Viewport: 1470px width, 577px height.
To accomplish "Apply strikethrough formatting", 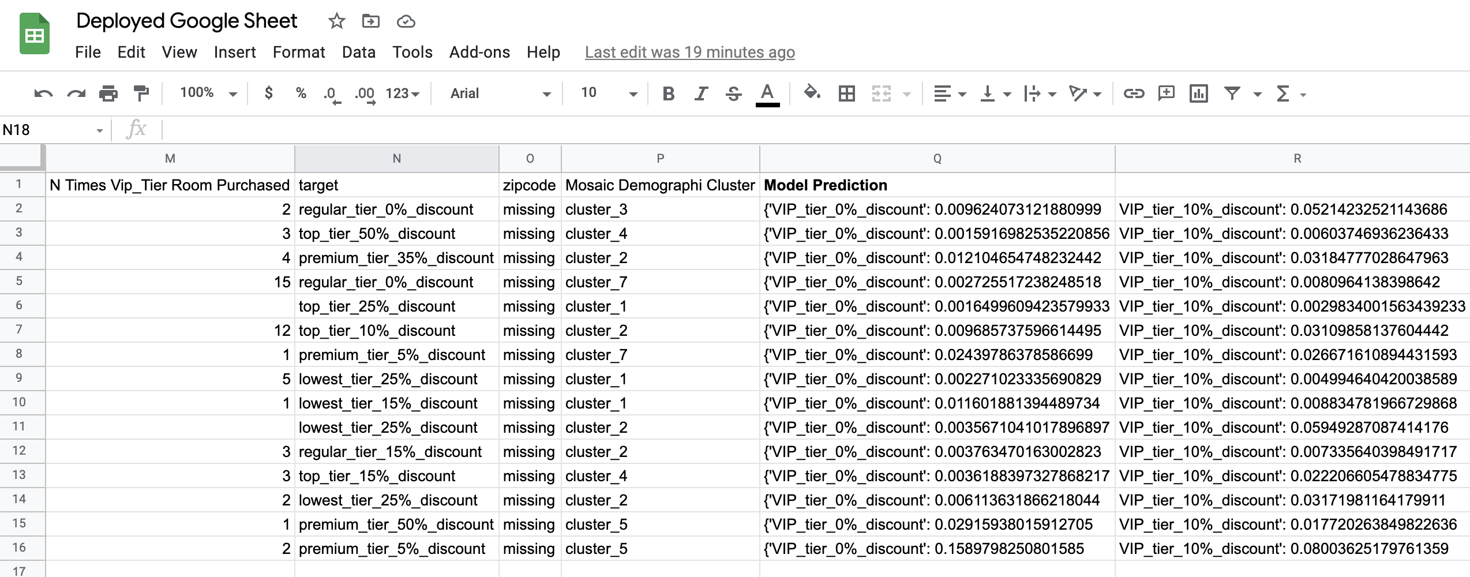I will (734, 93).
